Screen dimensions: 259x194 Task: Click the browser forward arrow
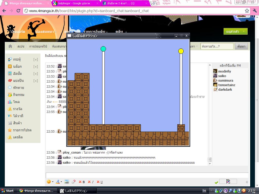11,11
